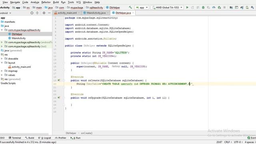Switch to the MainActivity.java tab
This screenshot has width=256, height=144.
(96, 13)
